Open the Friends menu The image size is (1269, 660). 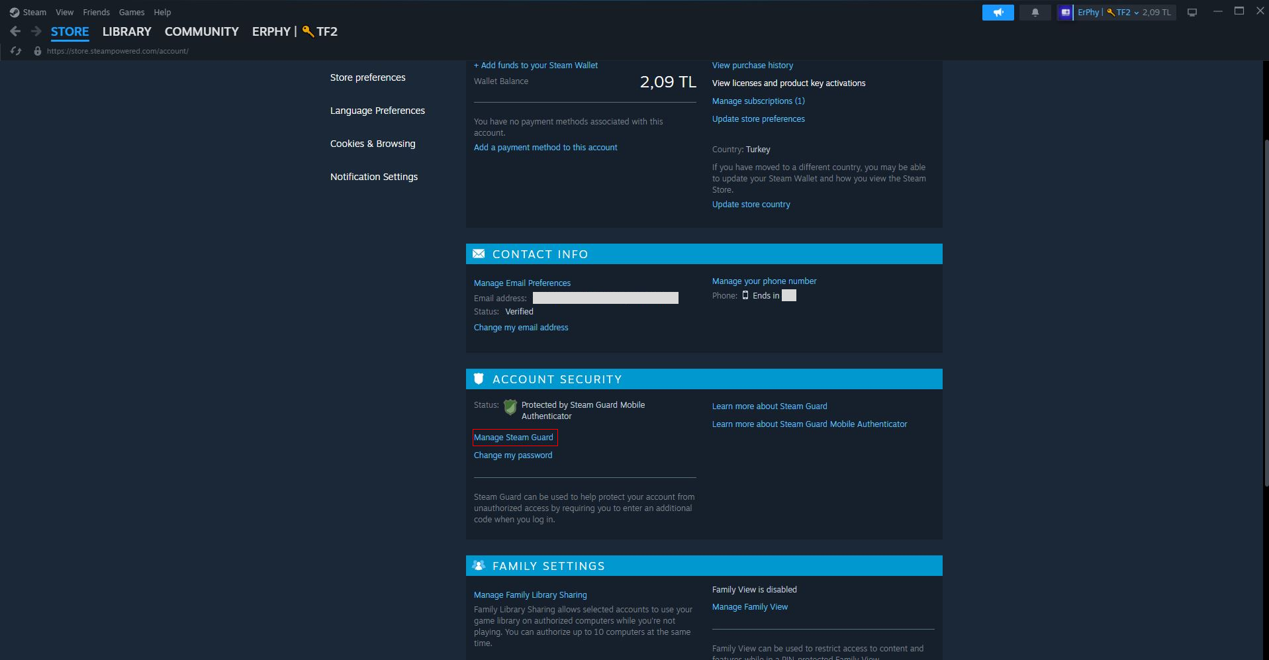[x=96, y=13]
